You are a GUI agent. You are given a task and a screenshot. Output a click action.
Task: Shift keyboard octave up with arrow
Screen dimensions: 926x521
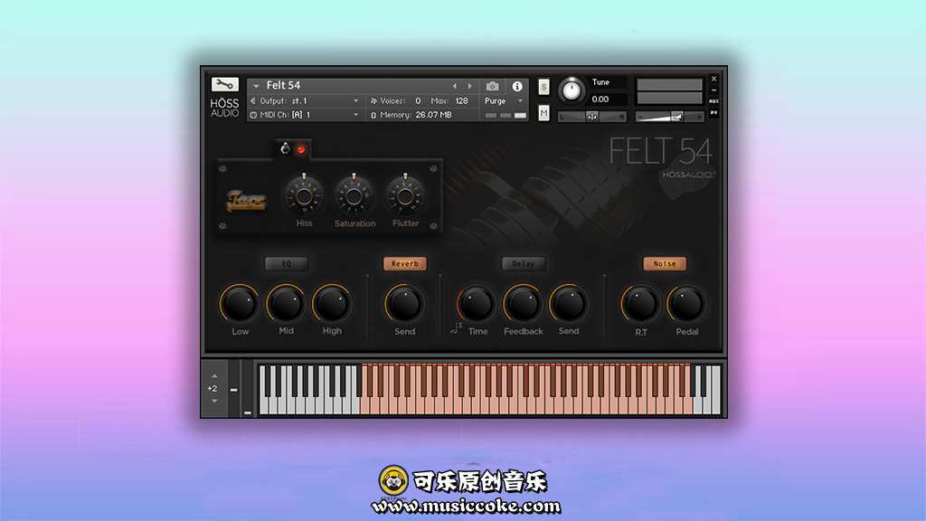click(x=214, y=375)
